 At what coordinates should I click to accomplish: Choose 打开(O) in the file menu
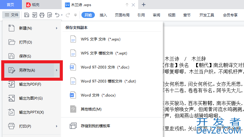(32, 42)
